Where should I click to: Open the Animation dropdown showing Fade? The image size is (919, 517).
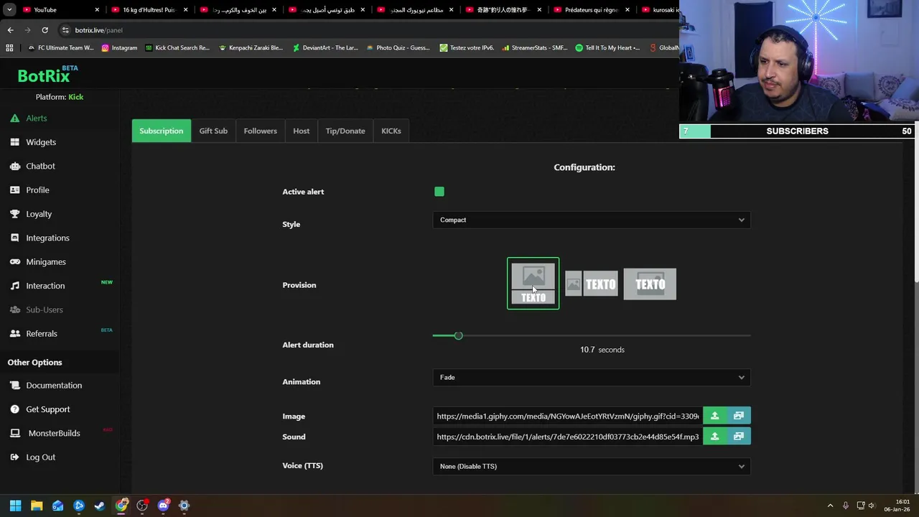[592, 377]
